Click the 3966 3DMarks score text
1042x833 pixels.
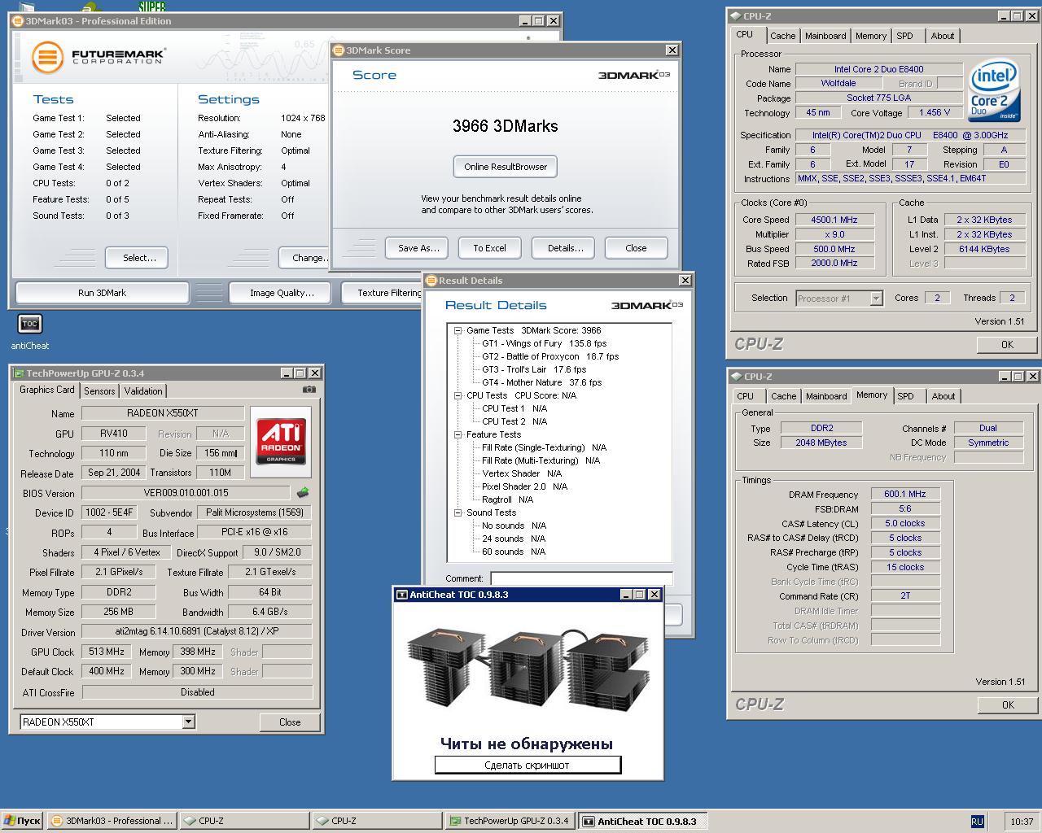pos(505,126)
